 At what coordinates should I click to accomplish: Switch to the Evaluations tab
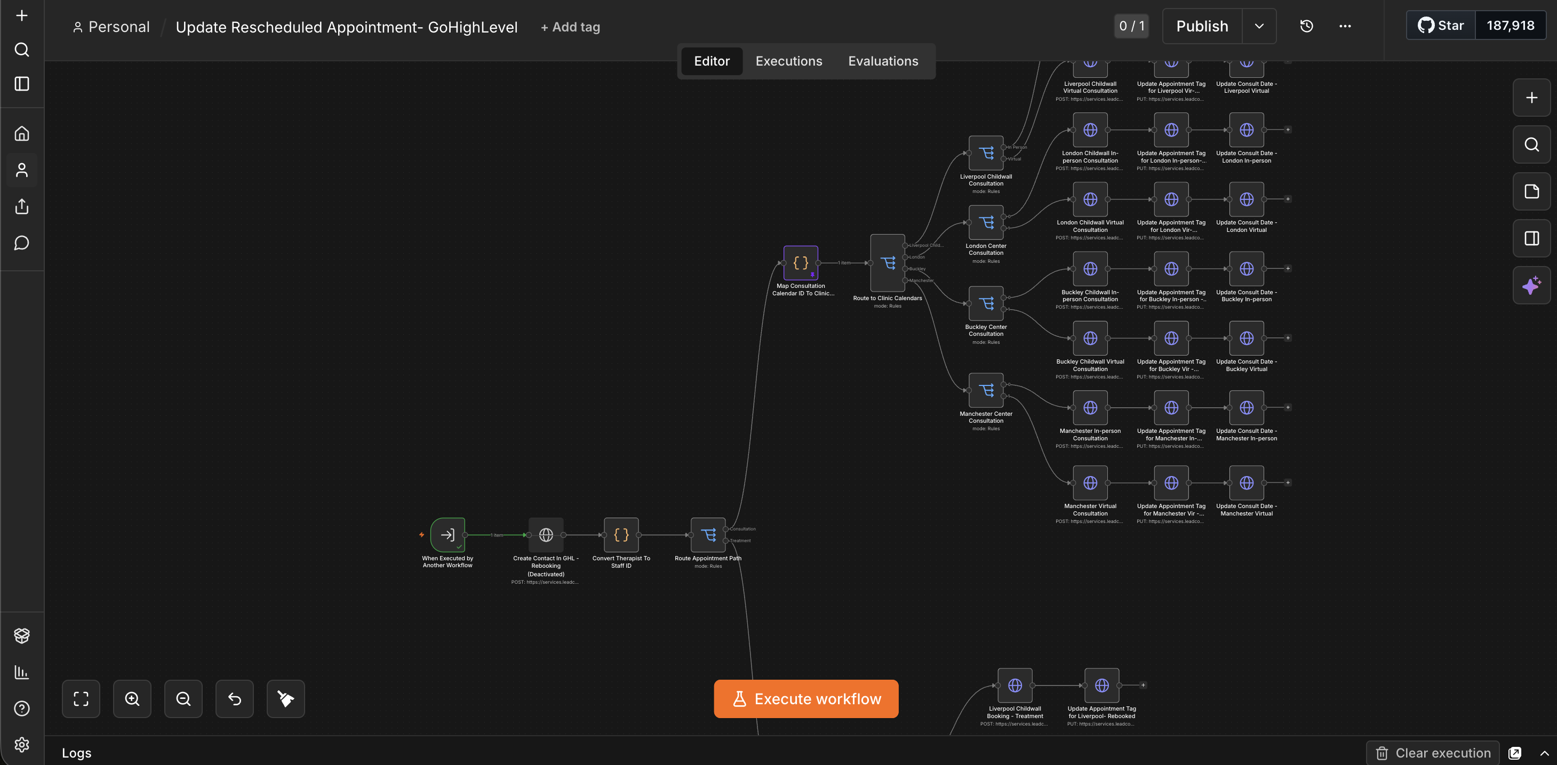pyautogui.click(x=883, y=61)
